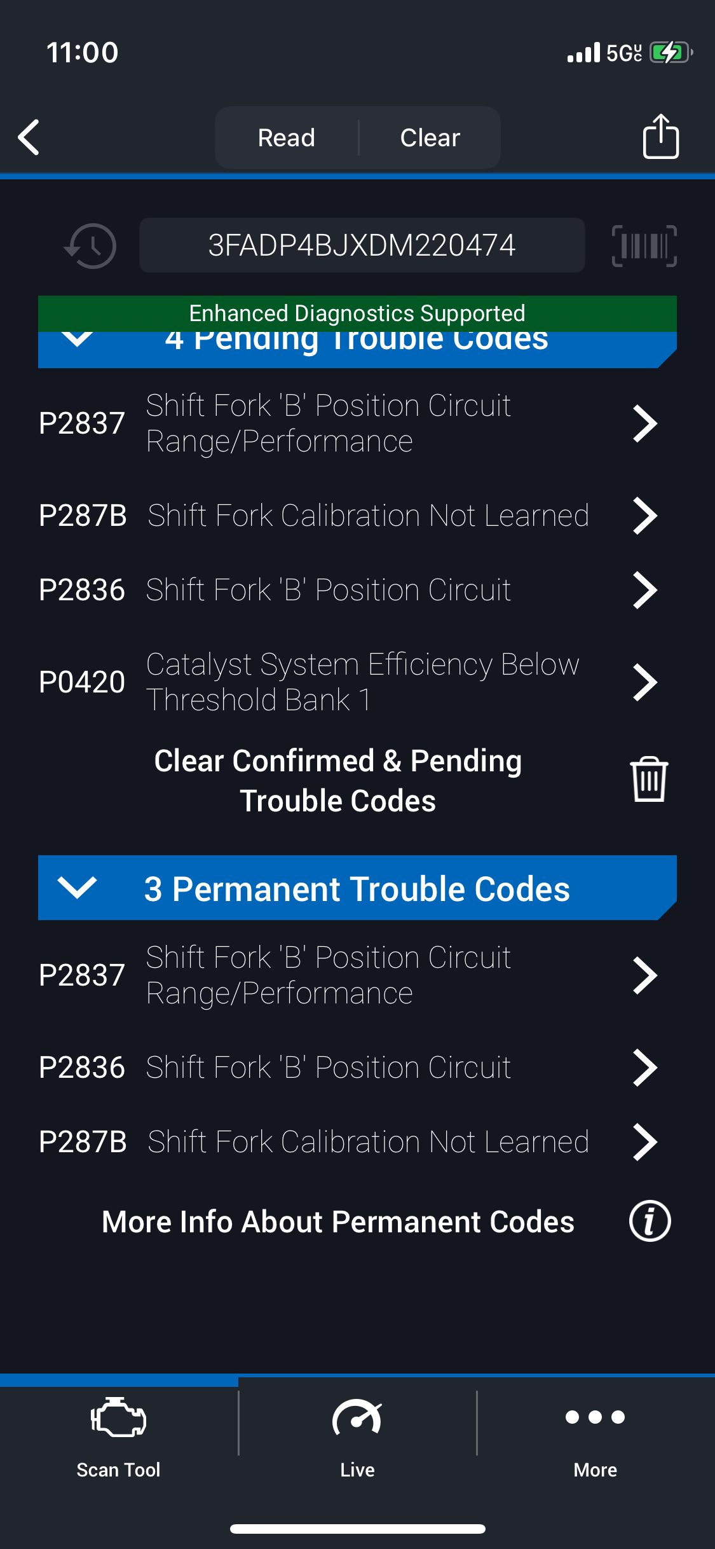The image size is (715, 1549).
Task: Tap the trash can icon
Action: (648, 780)
